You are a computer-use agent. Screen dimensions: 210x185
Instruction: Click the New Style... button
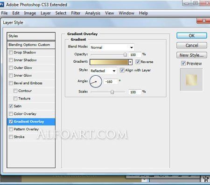coord(192,55)
